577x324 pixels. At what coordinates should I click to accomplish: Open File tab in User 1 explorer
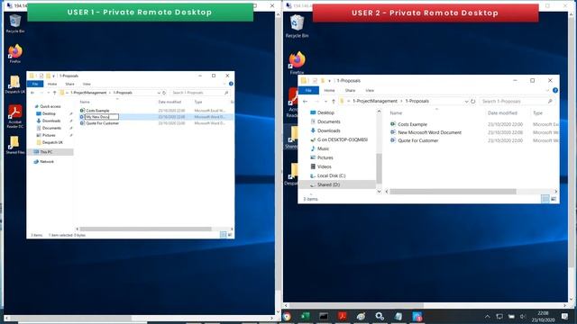coord(35,84)
